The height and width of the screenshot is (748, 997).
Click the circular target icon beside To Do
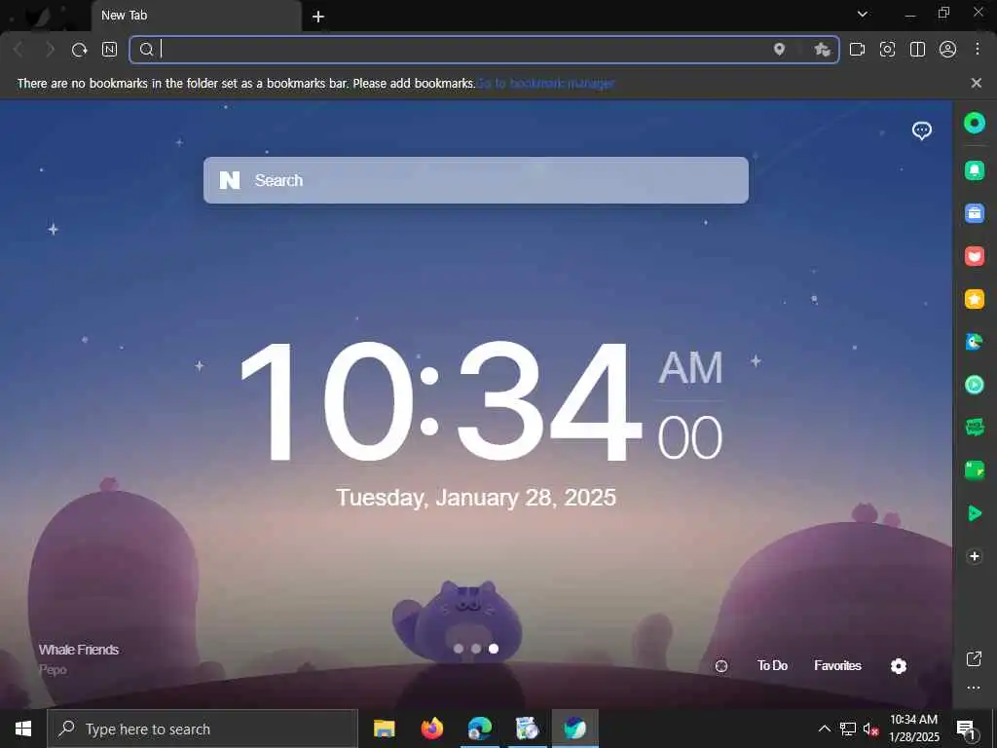721,666
